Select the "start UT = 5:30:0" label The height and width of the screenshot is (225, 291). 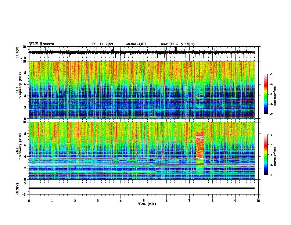177,44
